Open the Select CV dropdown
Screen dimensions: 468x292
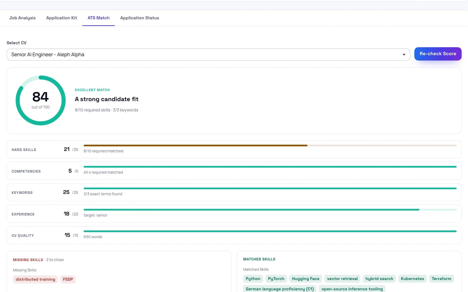click(x=208, y=55)
